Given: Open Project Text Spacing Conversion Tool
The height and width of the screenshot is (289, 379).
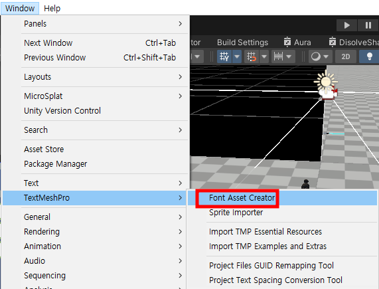Looking at the screenshot, I should click(x=282, y=280).
